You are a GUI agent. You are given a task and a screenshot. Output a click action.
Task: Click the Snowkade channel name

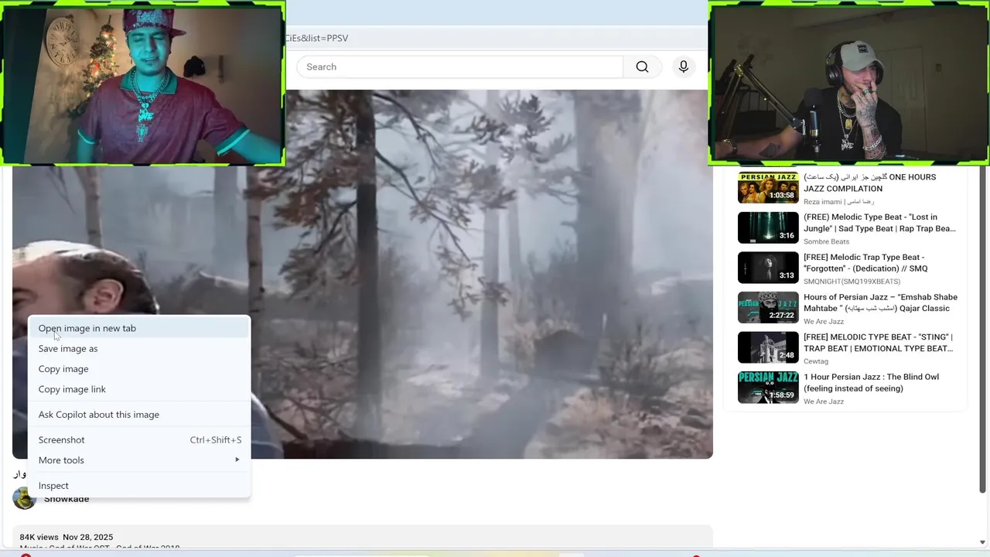pos(67,499)
